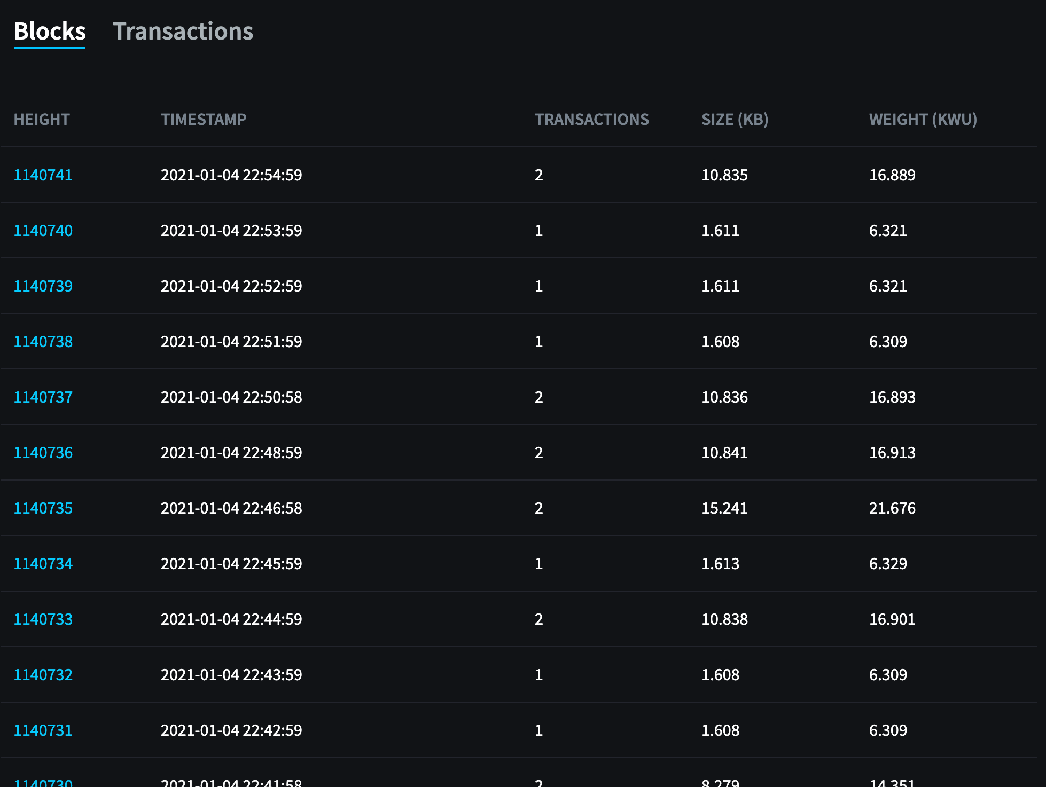The image size is (1046, 787).
Task: View block 1140735
Action: (x=43, y=508)
